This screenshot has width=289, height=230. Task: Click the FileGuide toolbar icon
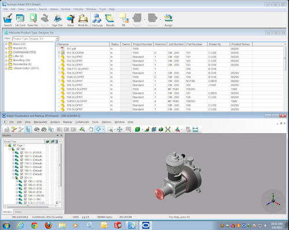click(x=97, y=20)
